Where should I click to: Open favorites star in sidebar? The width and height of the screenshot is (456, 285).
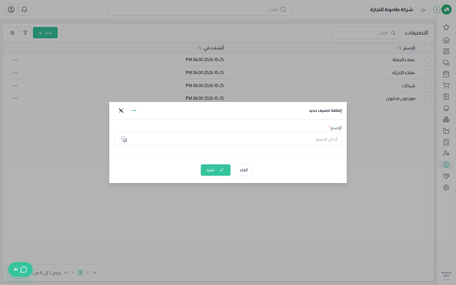[446, 27]
